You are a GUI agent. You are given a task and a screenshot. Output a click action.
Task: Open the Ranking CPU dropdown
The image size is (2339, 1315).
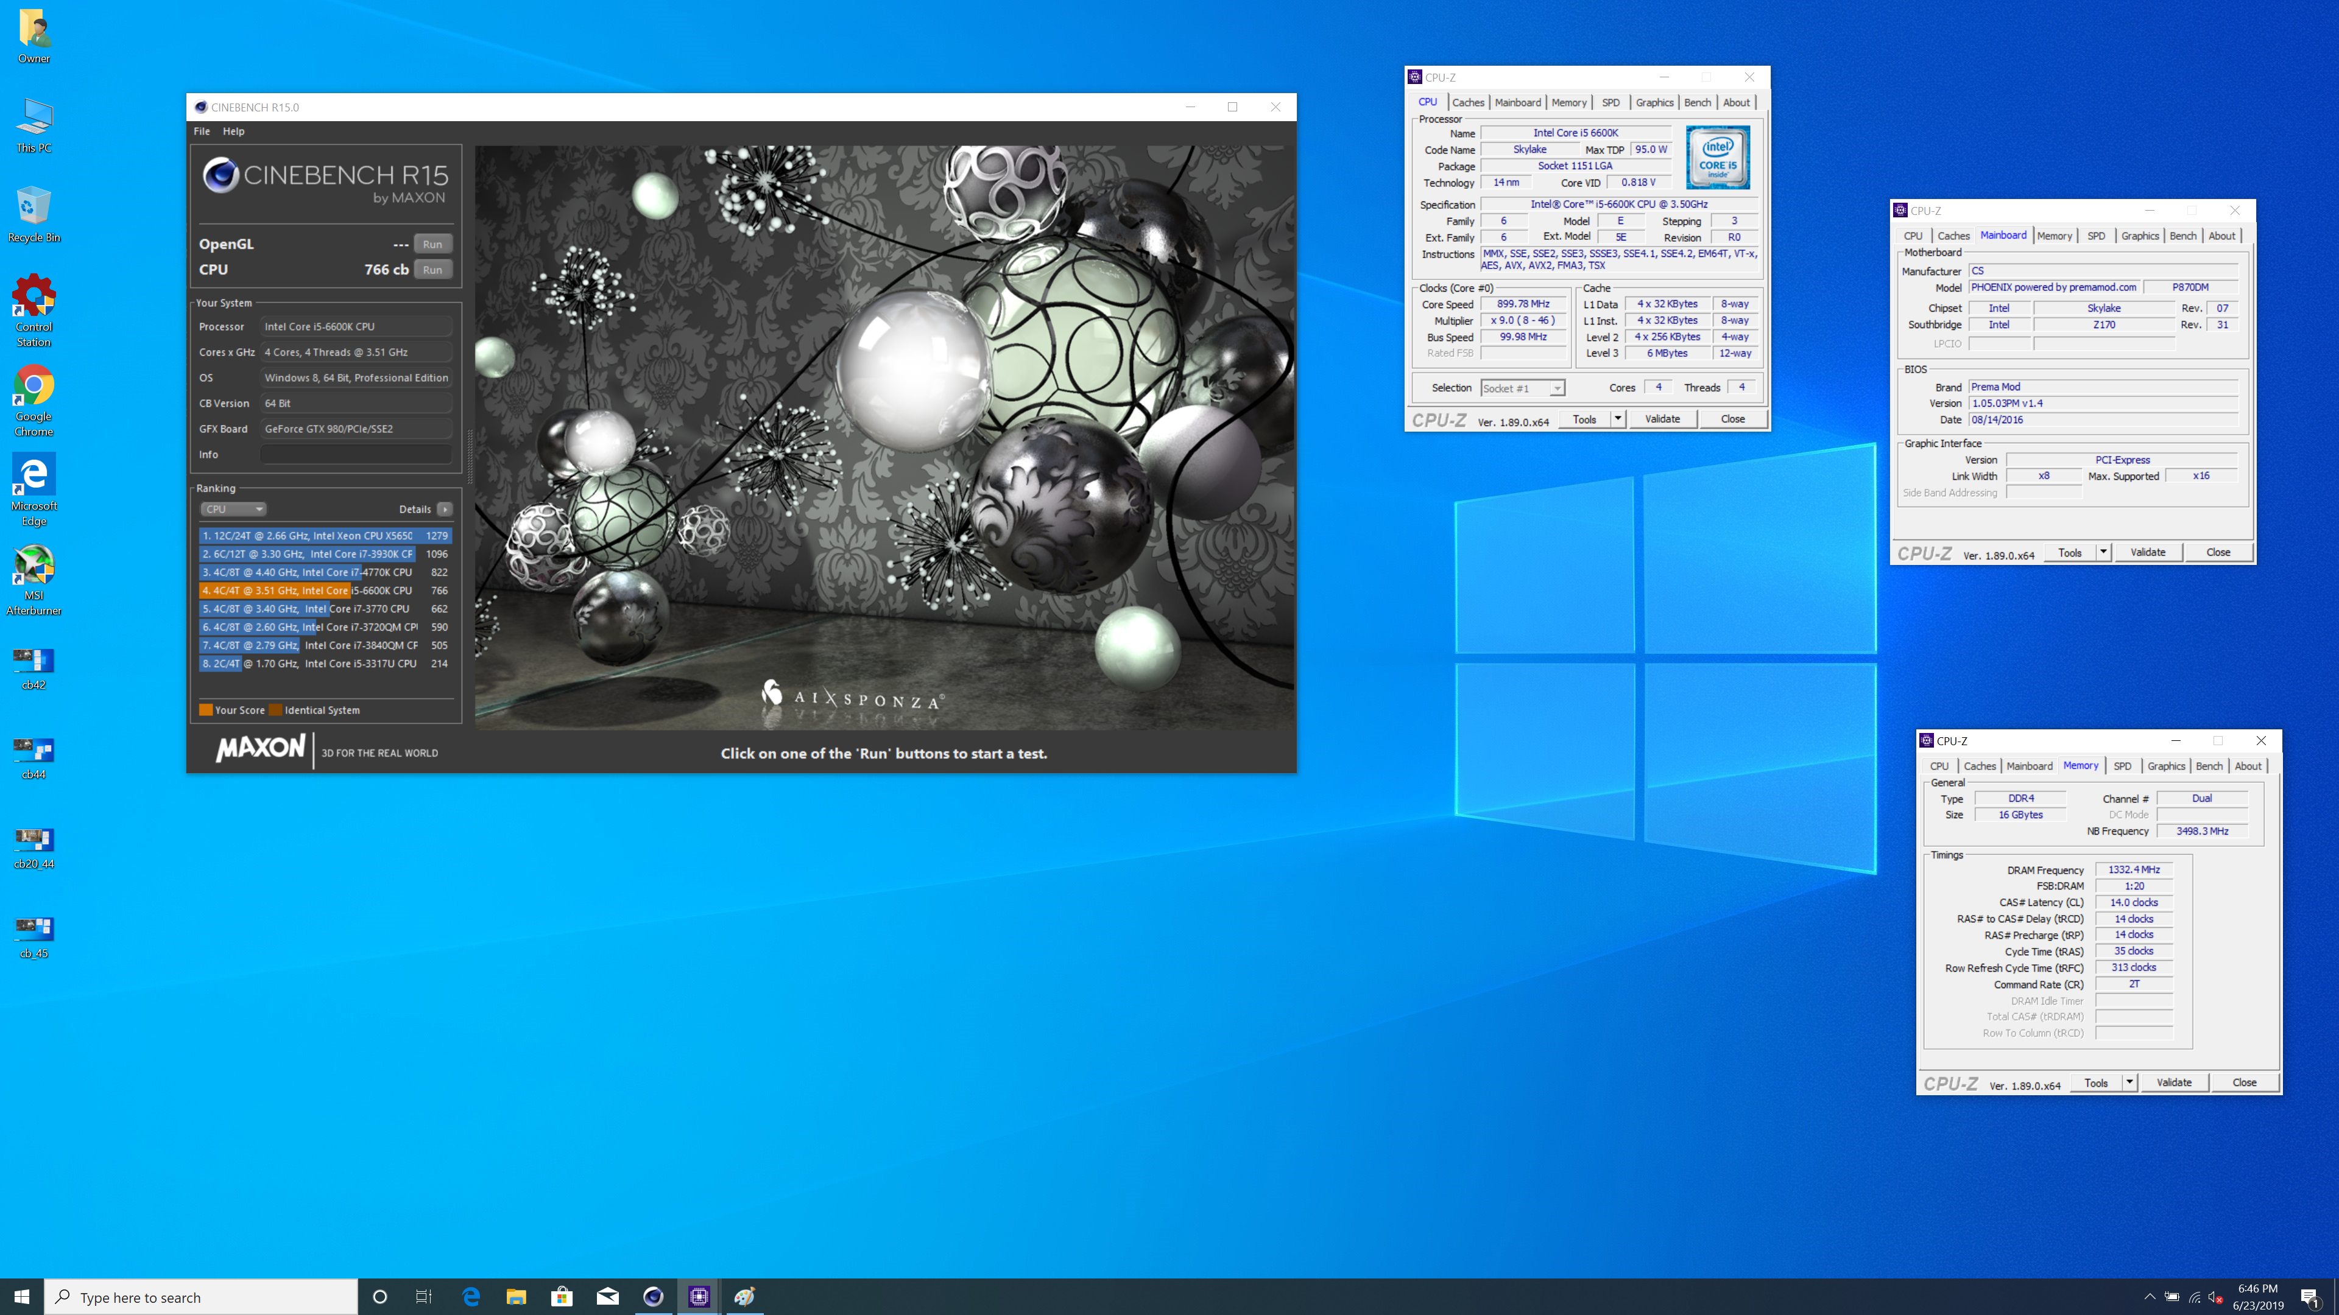point(233,509)
